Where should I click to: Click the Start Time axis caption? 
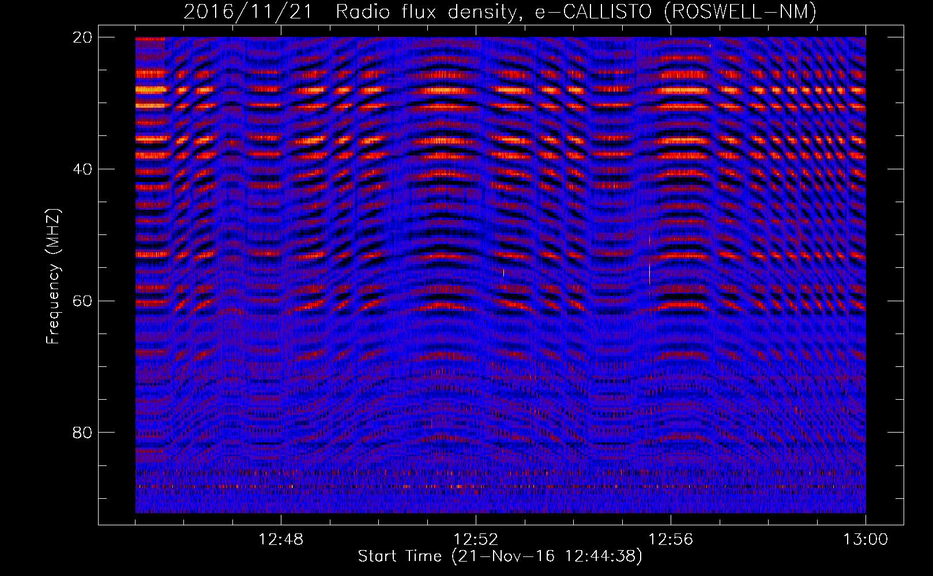point(500,556)
